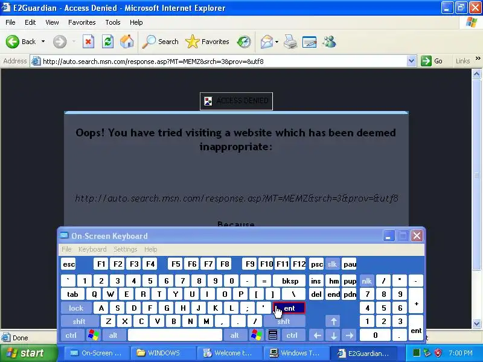483x362 pixels.
Task: Tap the down arrow key
Action: point(334,335)
